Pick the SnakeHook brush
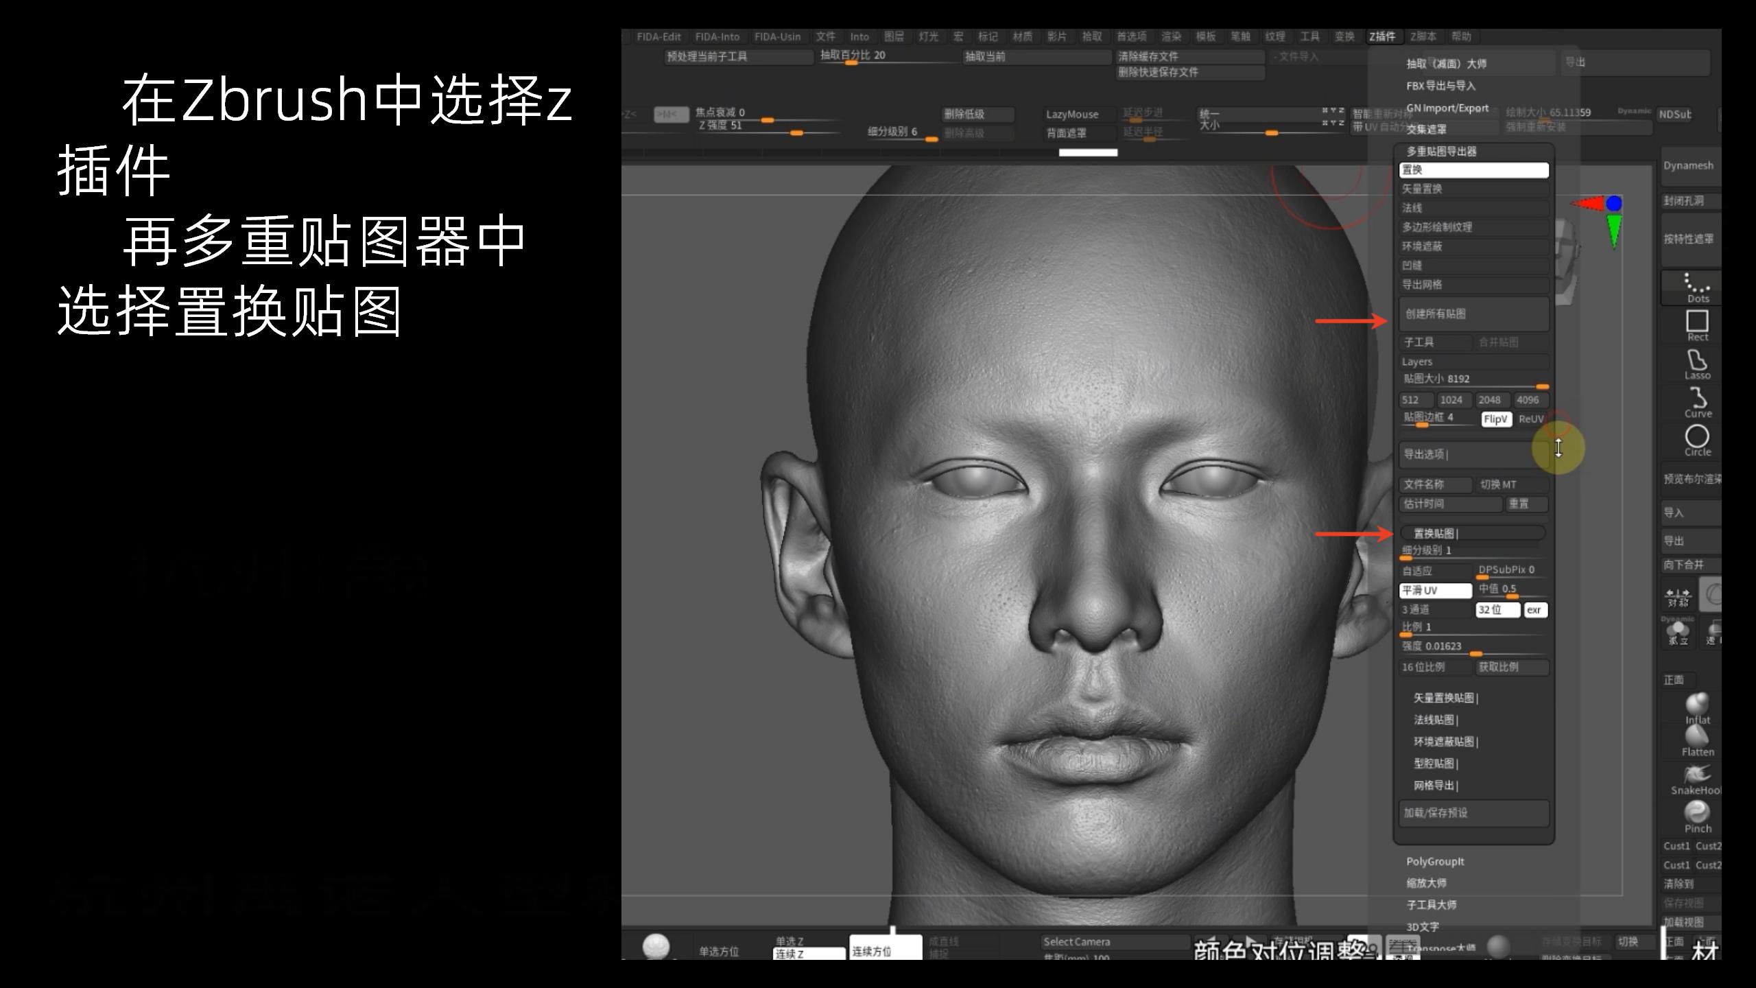Viewport: 1756px width, 988px height. click(1697, 779)
